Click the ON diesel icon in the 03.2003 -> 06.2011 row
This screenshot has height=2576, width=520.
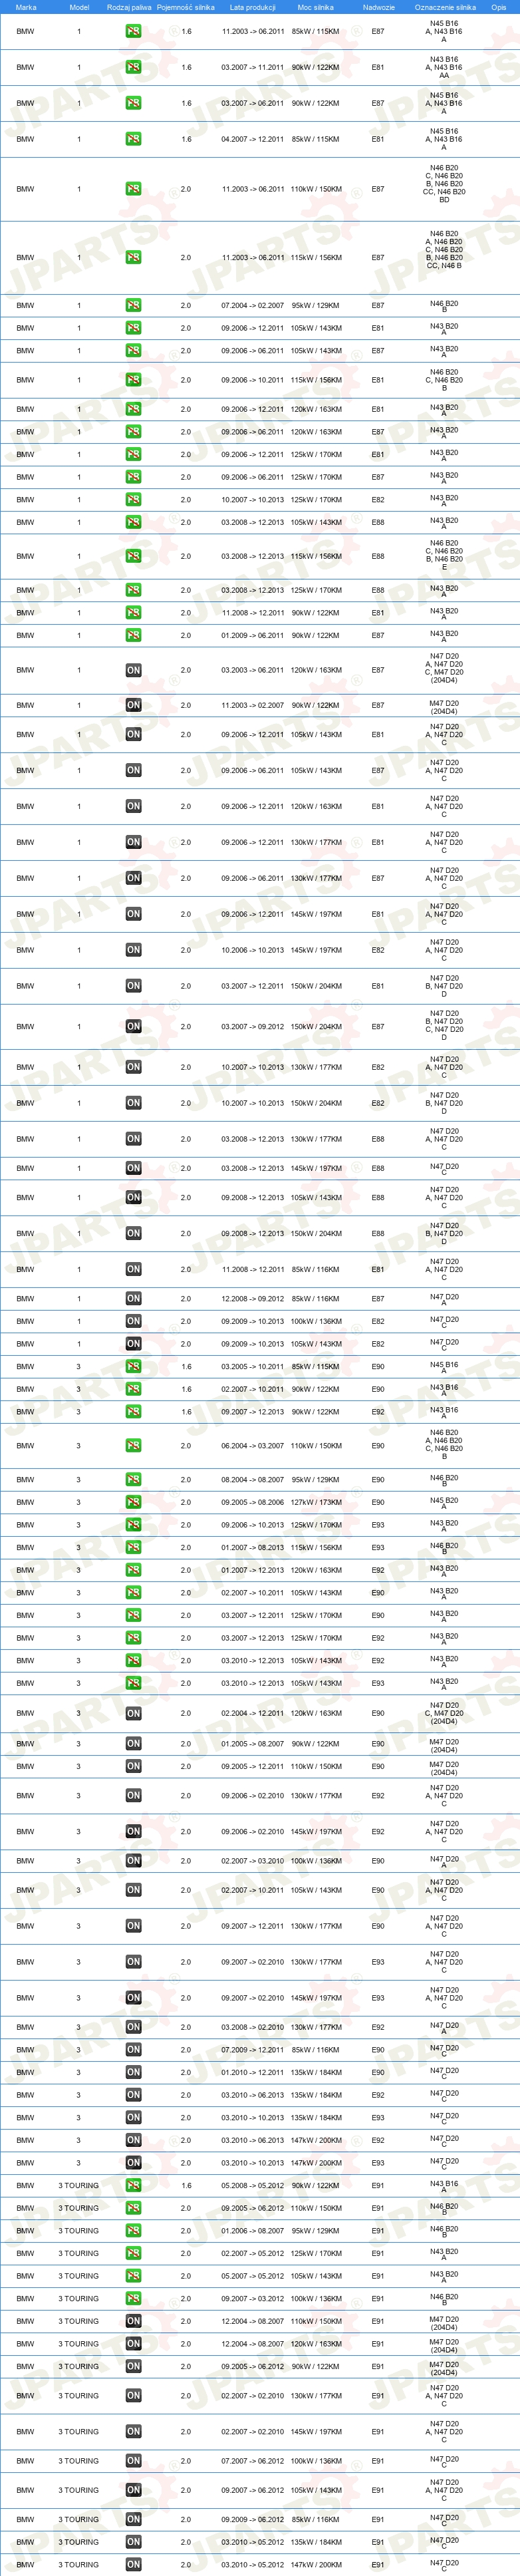pyautogui.click(x=133, y=670)
